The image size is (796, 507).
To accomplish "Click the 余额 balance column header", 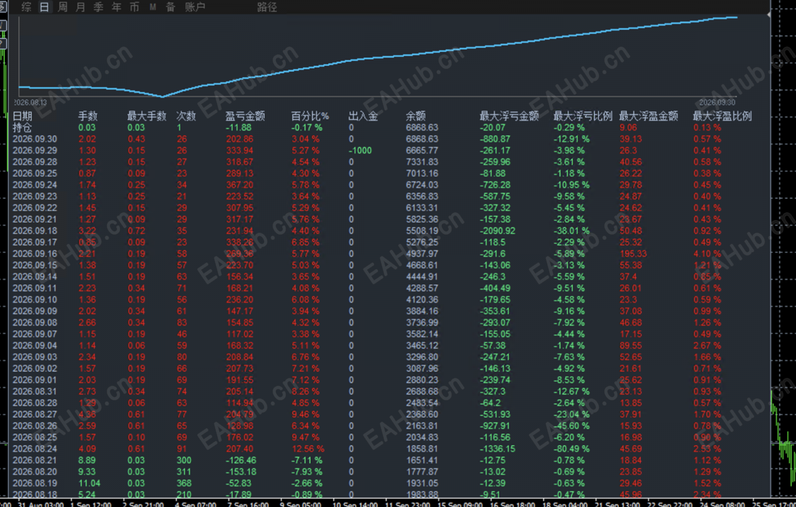I will [x=415, y=116].
